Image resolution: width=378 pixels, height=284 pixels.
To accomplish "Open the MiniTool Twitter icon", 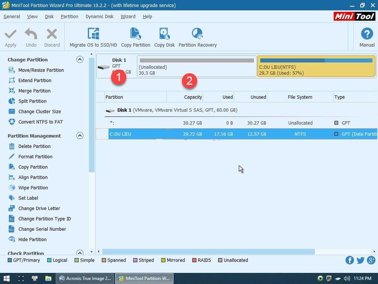I will (x=360, y=260).
